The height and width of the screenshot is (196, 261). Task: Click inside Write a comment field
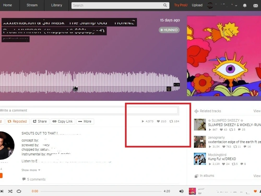88,110
